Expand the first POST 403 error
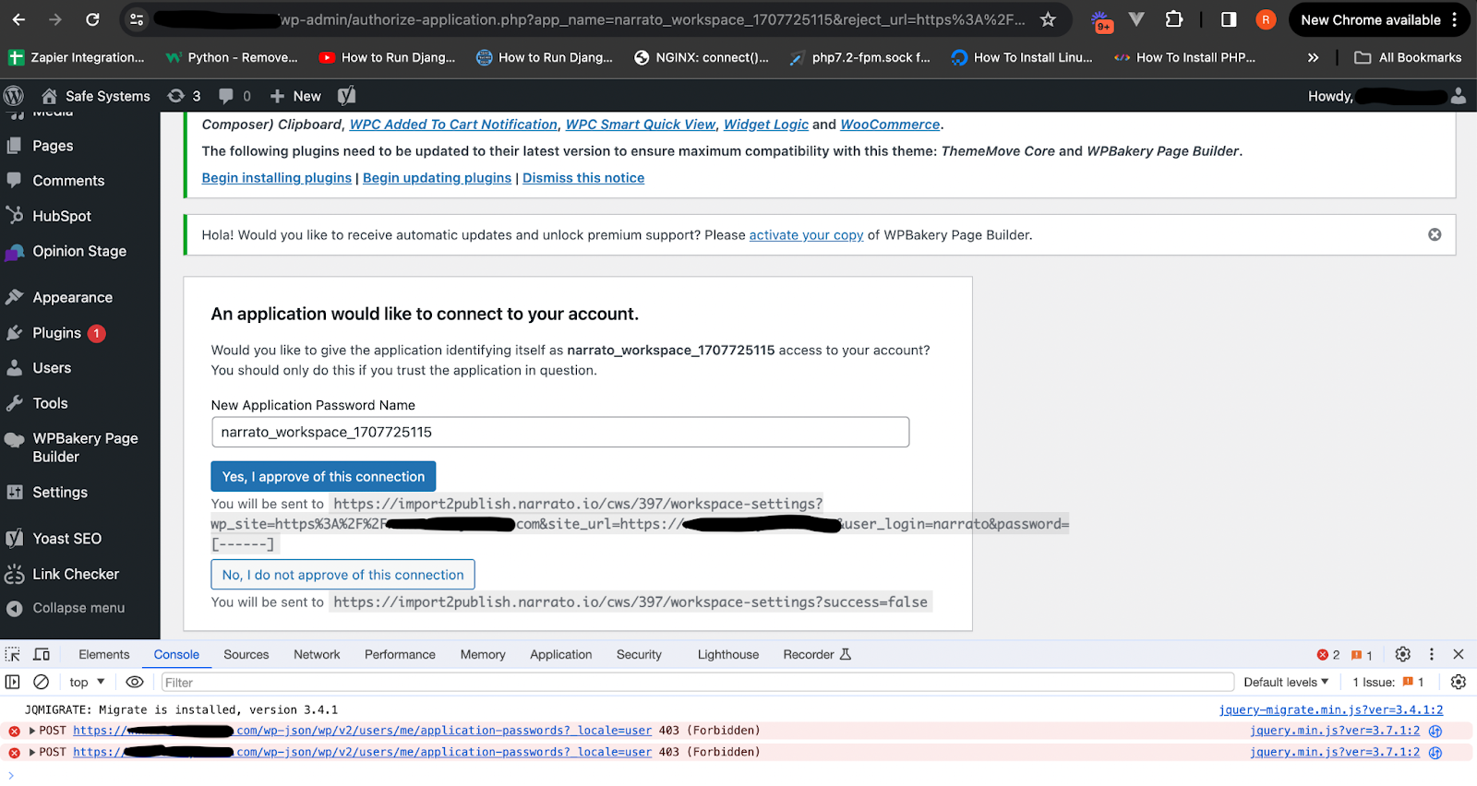This screenshot has height=786, width=1477. 32,731
